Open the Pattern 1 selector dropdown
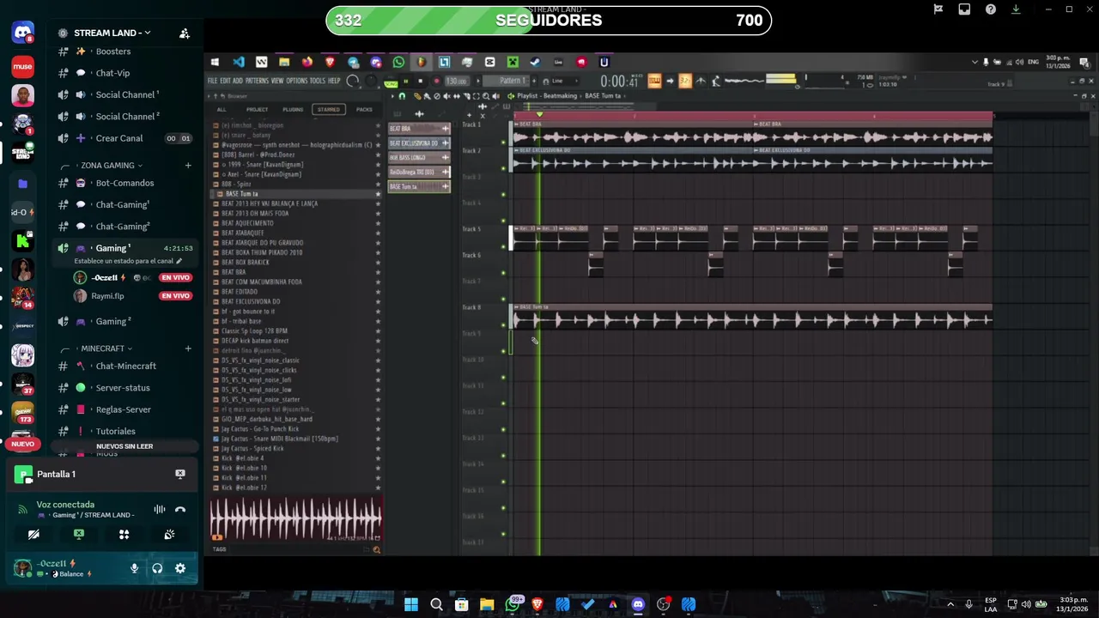The image size is (1099, 618). pyautogui.click(x=506, y=81)
